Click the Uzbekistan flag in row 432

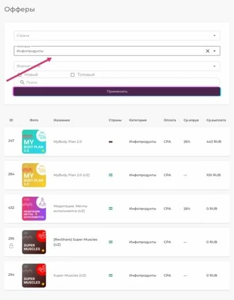coord(111,208)
